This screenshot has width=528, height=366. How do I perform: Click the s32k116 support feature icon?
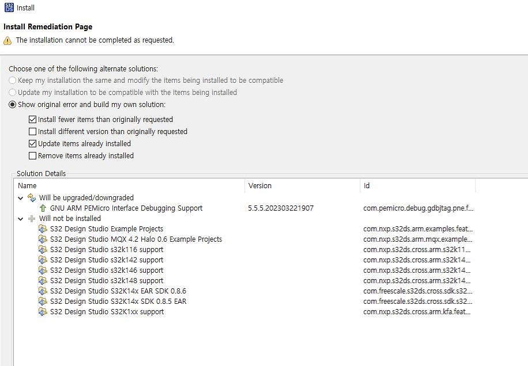(x=43, y=250)
